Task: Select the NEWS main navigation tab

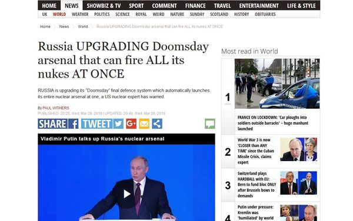Action: [x=72, y=5]
